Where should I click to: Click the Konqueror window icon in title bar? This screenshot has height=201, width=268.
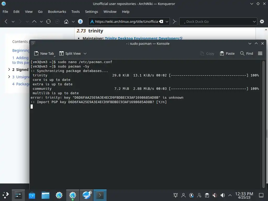pos(4,4)
